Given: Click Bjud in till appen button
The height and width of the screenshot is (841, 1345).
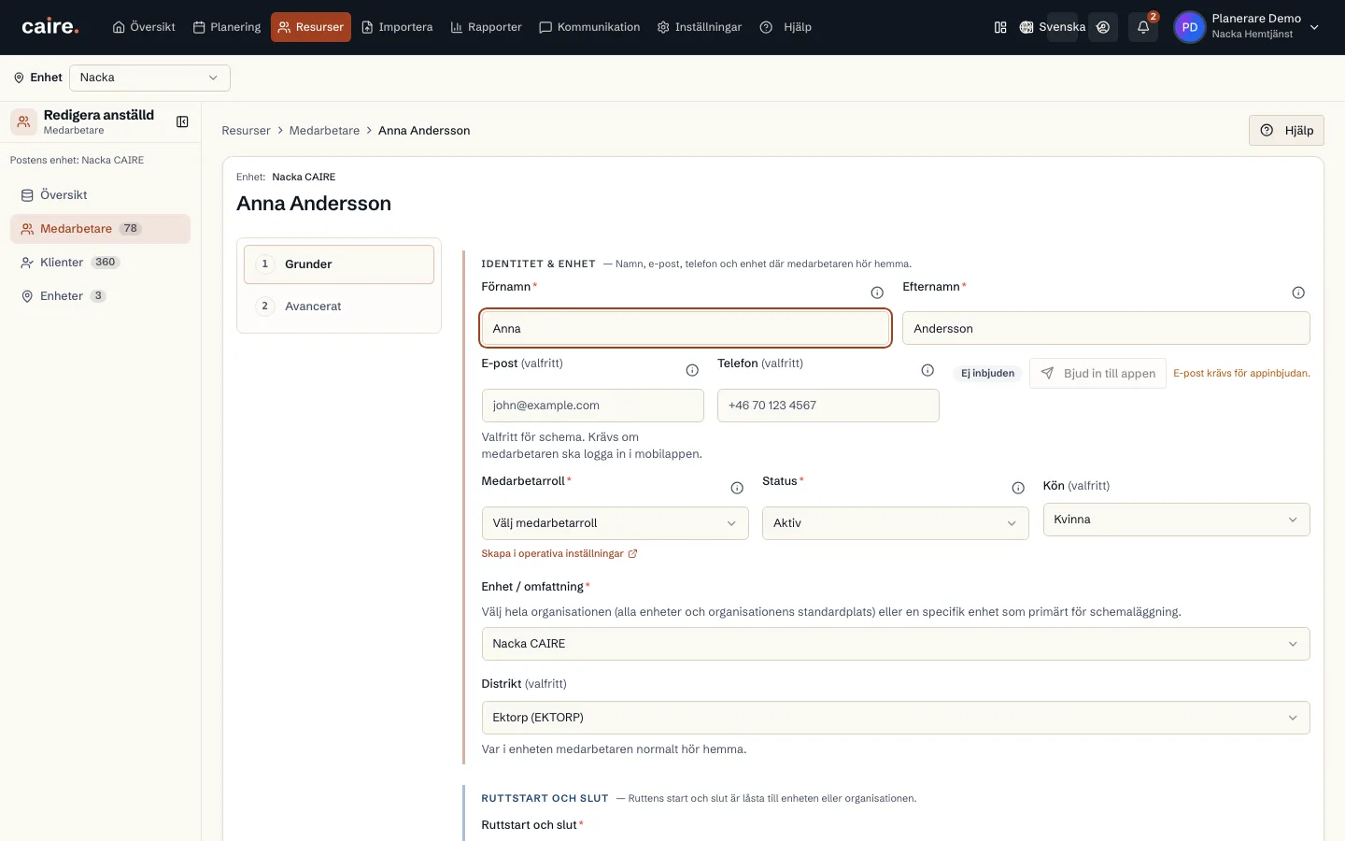Looking at the screenshot, I should click(1097, 374).
